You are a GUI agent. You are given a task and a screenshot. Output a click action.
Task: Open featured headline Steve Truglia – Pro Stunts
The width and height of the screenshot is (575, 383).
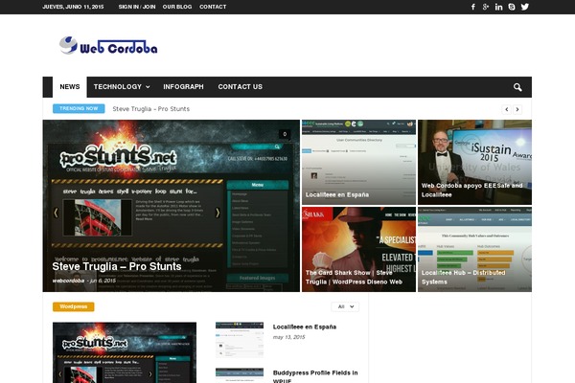(117, 266)
